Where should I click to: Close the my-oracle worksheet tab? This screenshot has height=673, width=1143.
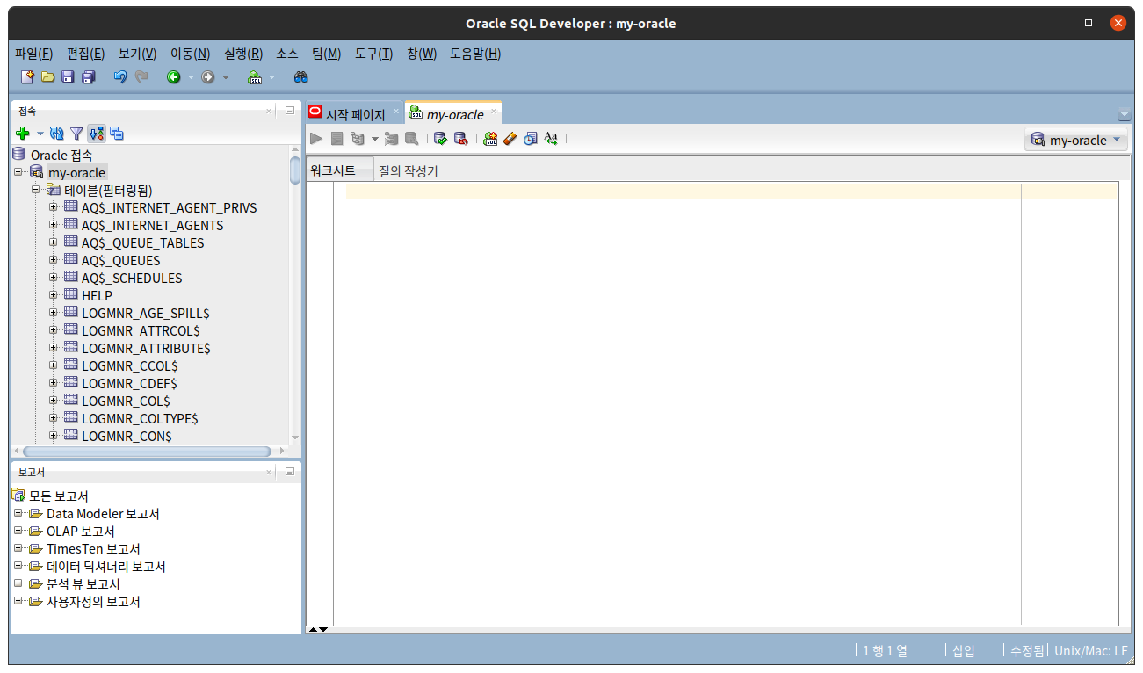494,112
